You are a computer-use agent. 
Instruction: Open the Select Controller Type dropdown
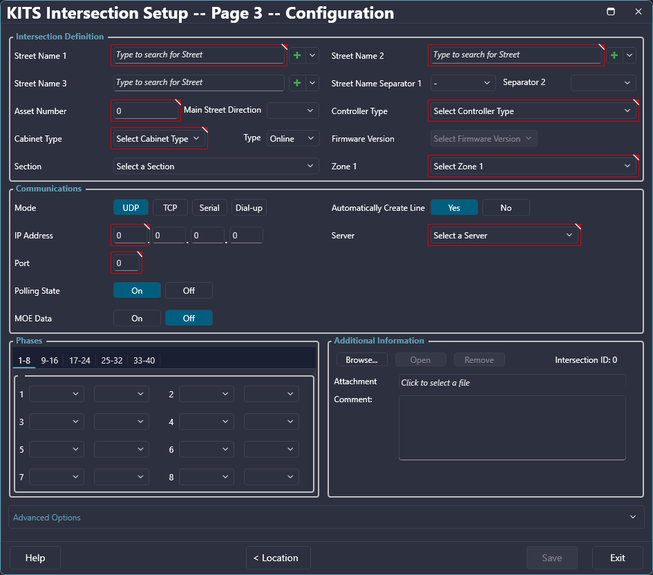click(x=531, y=111)
